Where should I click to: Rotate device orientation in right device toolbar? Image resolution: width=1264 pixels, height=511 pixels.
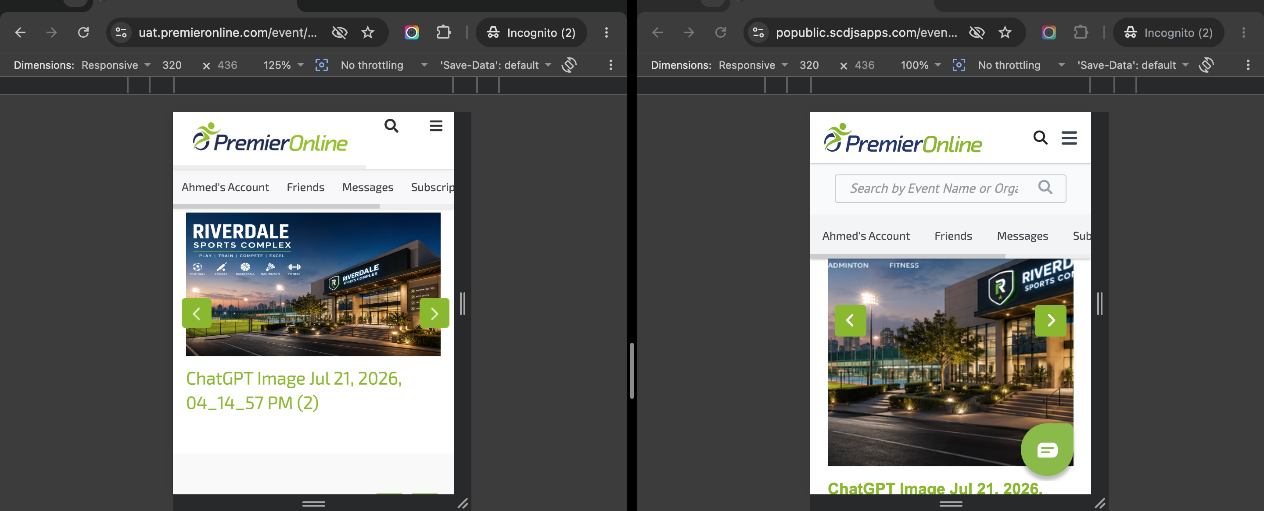click(1207, 65)
